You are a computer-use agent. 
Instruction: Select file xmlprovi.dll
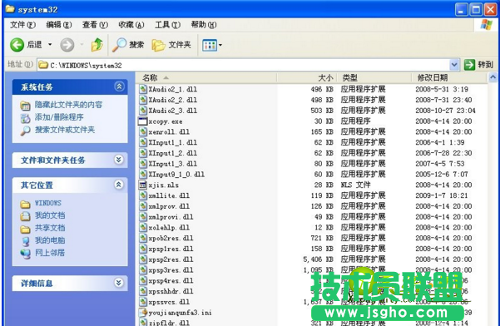pos(171,217)
